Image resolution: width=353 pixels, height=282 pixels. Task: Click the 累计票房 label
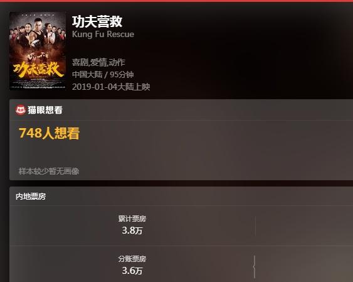pos(132,219)
